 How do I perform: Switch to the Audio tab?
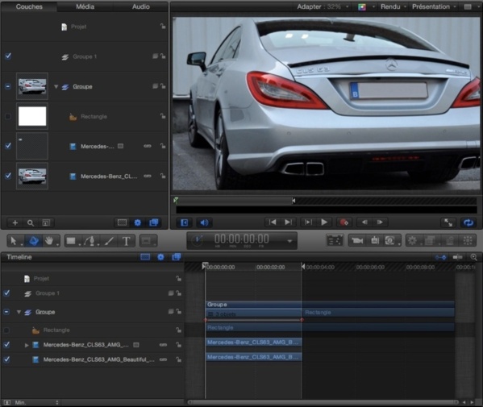141,6
